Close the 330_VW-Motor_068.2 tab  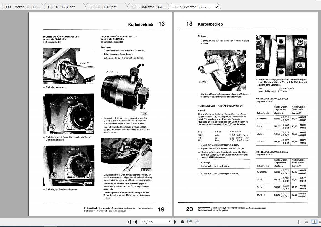point(217,7)
